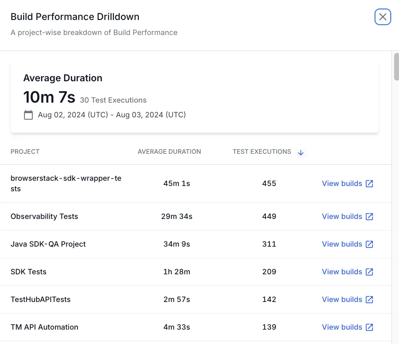Open external link icon in SDK Tests row
Image resolution: width=399 pixels, height=344 pixels.
click(x=370, y=272)
